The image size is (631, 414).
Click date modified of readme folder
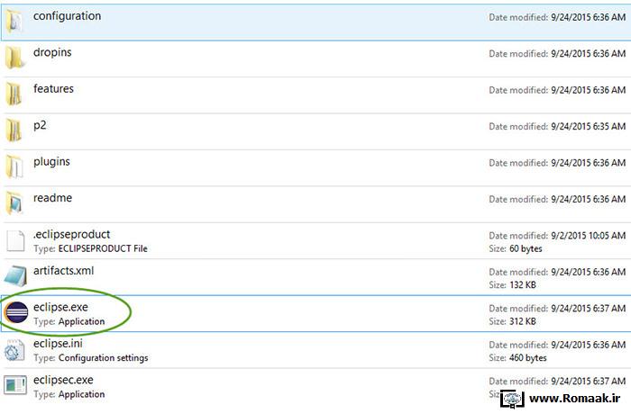coord(557,200)
